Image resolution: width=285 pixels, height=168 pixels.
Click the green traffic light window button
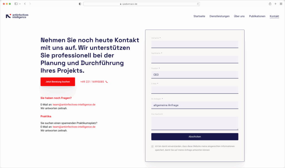coord(10,4)
